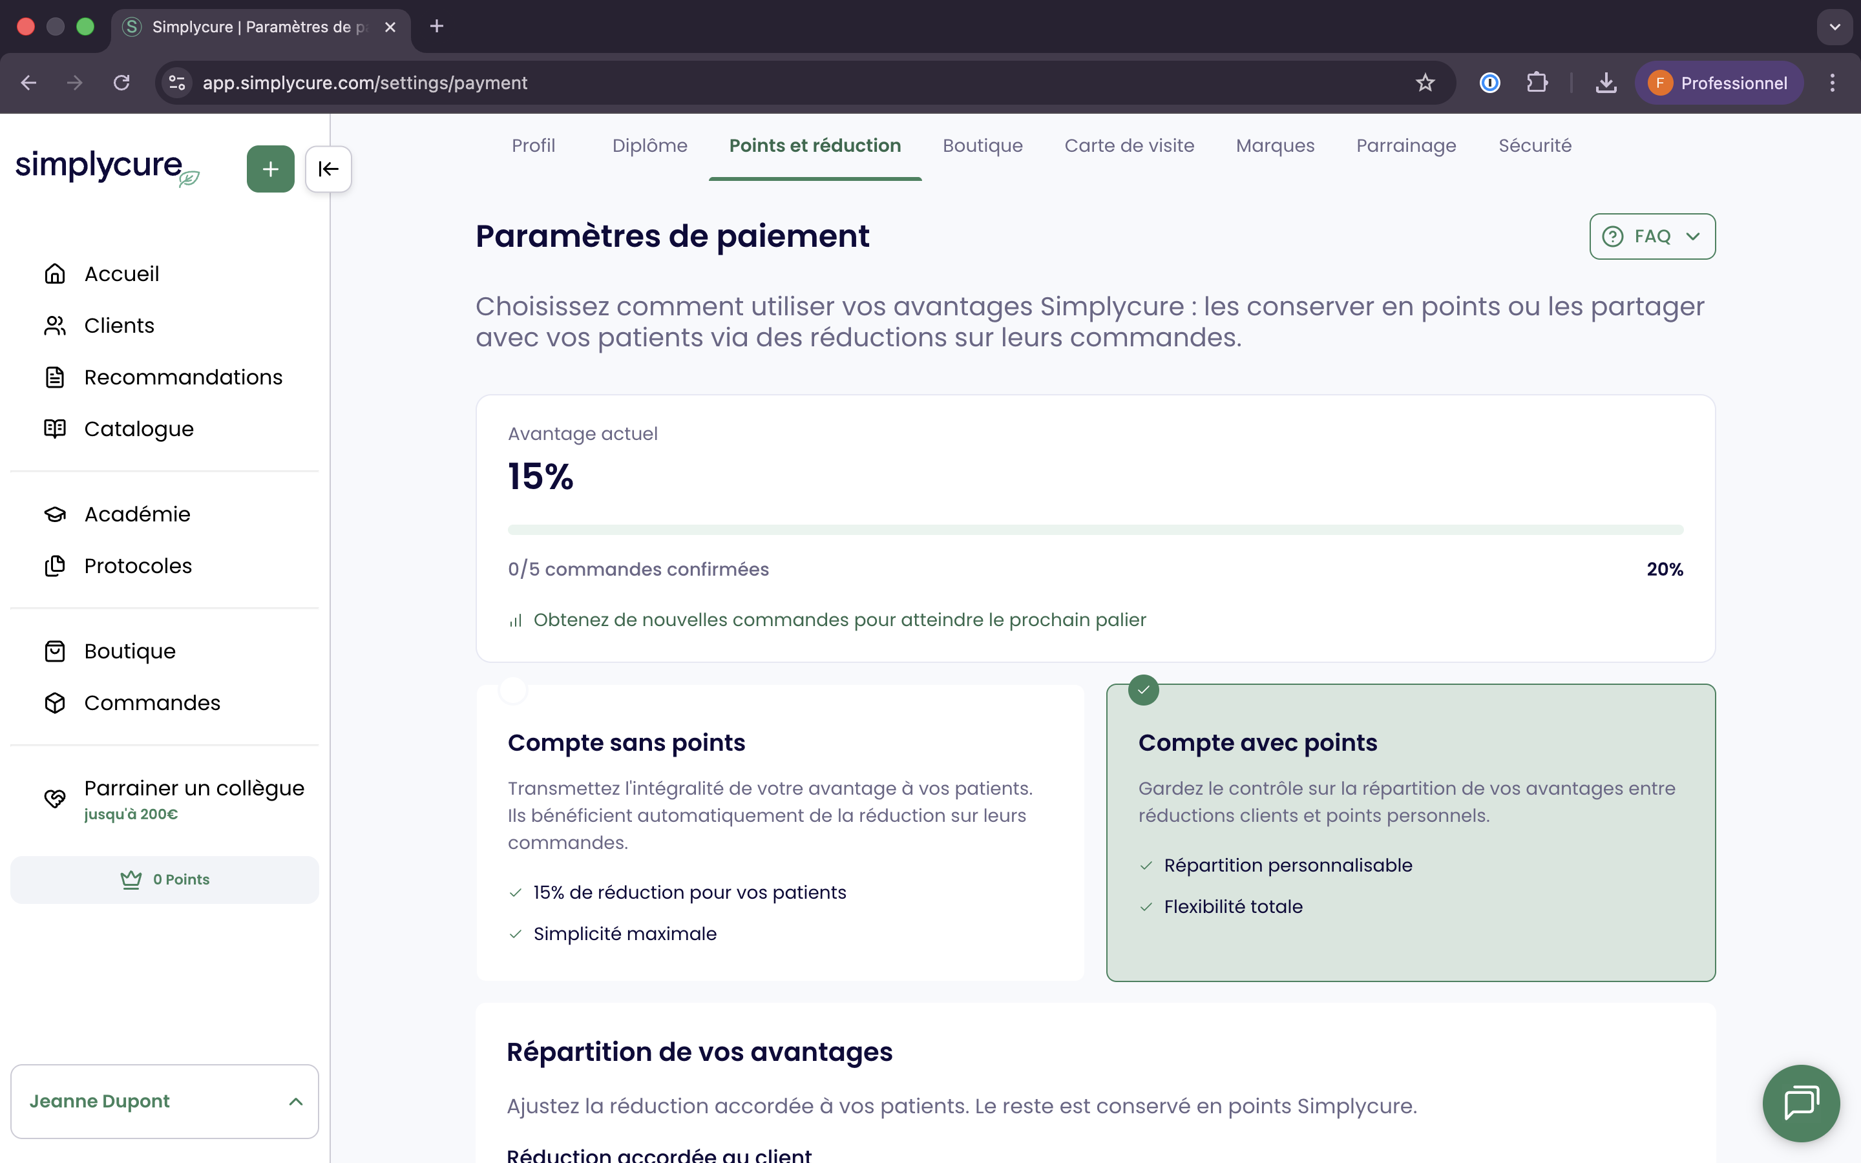The height and width of the screenshot is (1163, 1861).
Task: Click the 20% next tier value
Action: coord(1664,569)
